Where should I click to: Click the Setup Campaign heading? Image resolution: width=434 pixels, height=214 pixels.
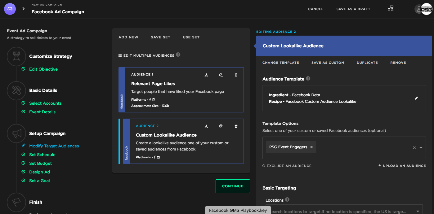tap(47, 133)
